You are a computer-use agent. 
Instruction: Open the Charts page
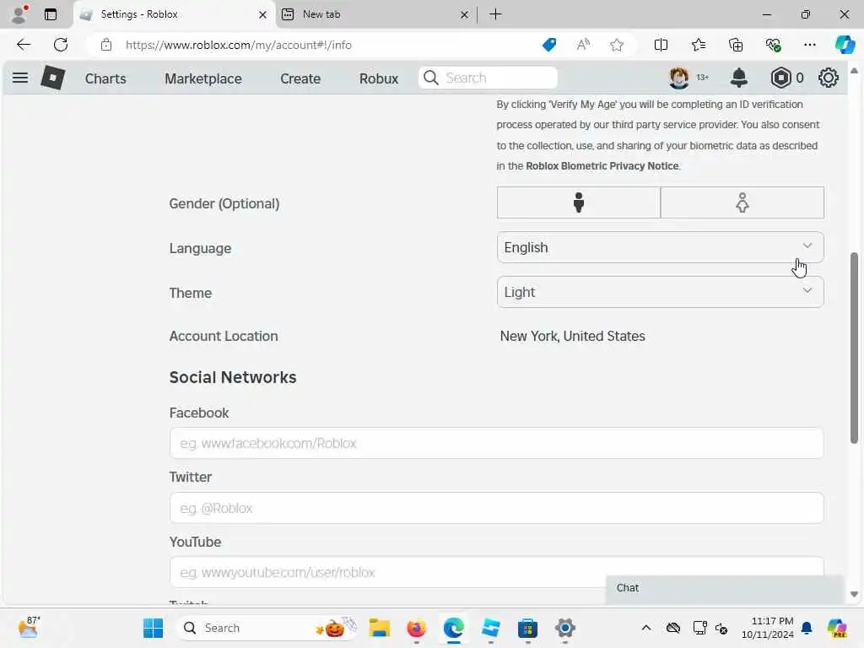[105, 78]
